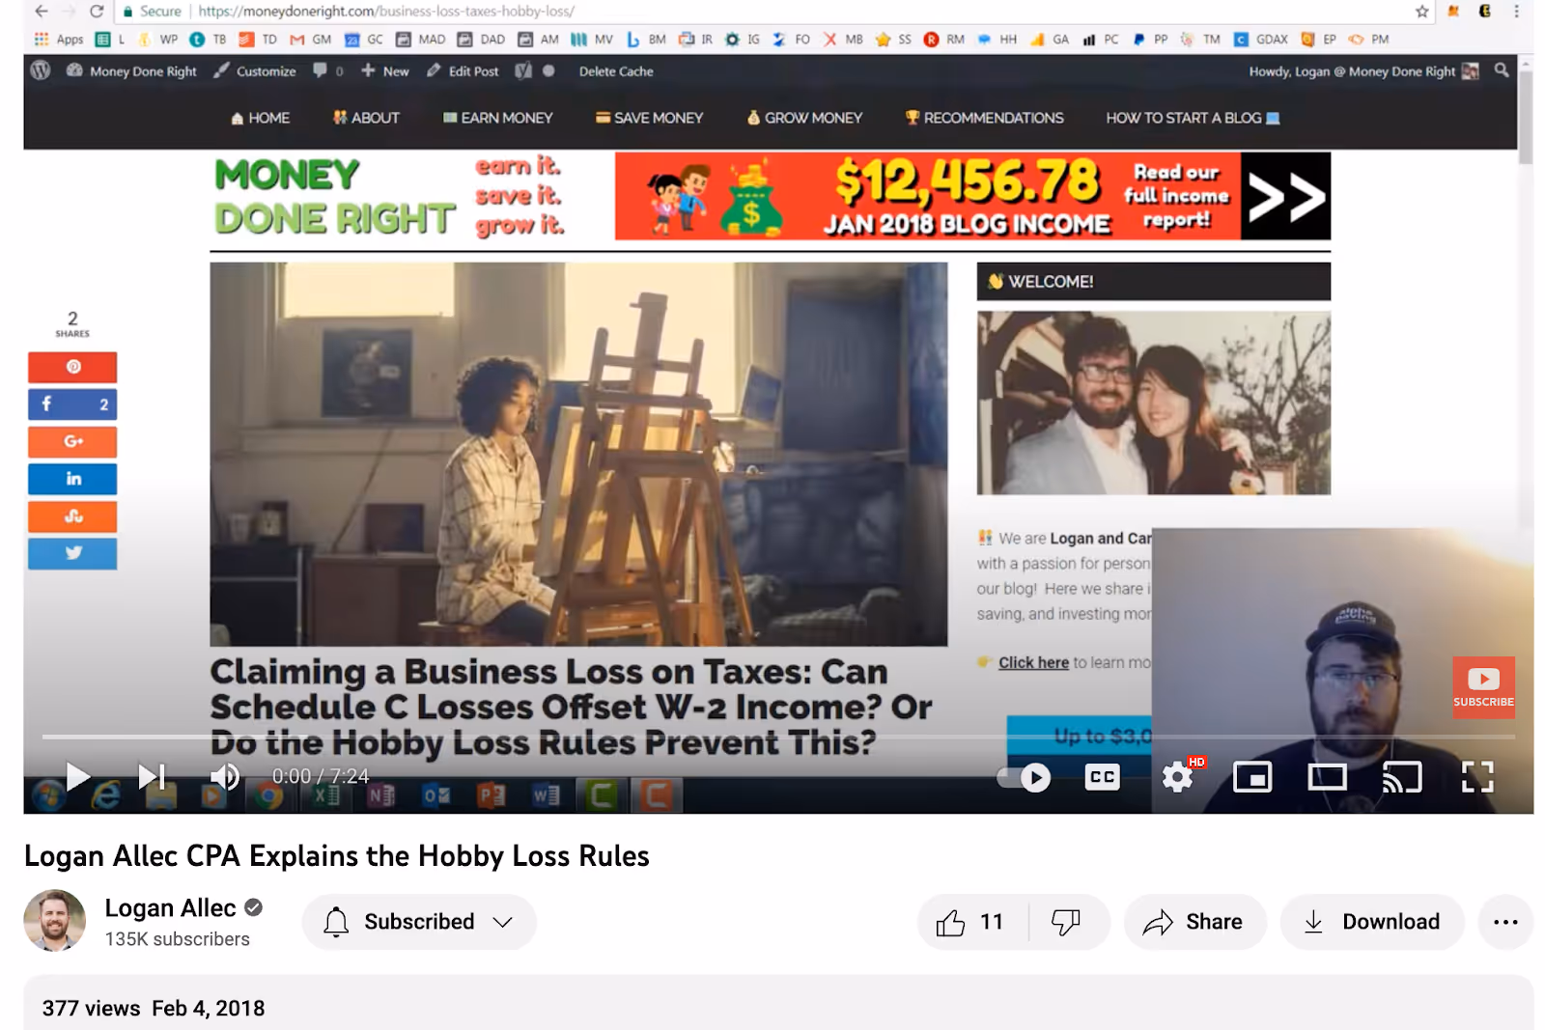Dislike the video
Viewport: 1545px width, 1030px height.
click(1066, 922)
